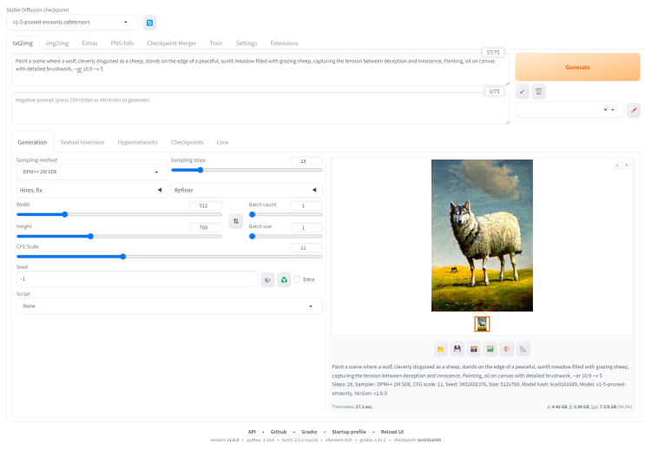Viewport: 645px width, 450px height.
Task: Select the txt2img tab
Action: coord(23,43)
